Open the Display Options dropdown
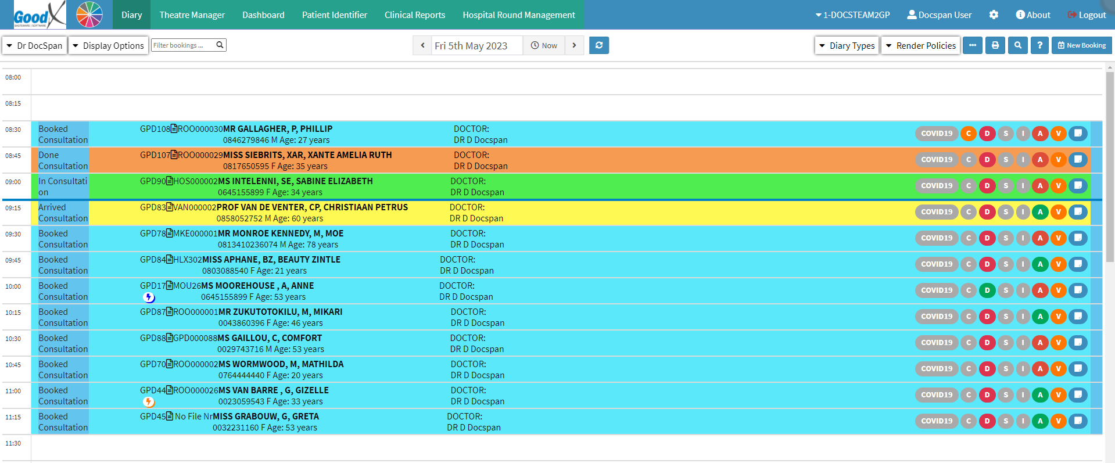1115x463 pixels. pos(108,45)
